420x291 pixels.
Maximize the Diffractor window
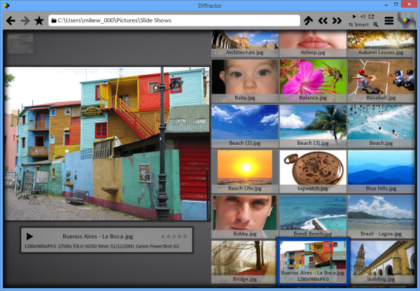click(x=396, y=4)
